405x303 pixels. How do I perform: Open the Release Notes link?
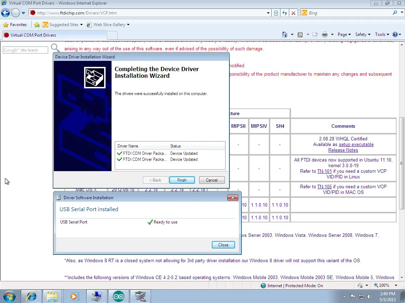(343, 150)
